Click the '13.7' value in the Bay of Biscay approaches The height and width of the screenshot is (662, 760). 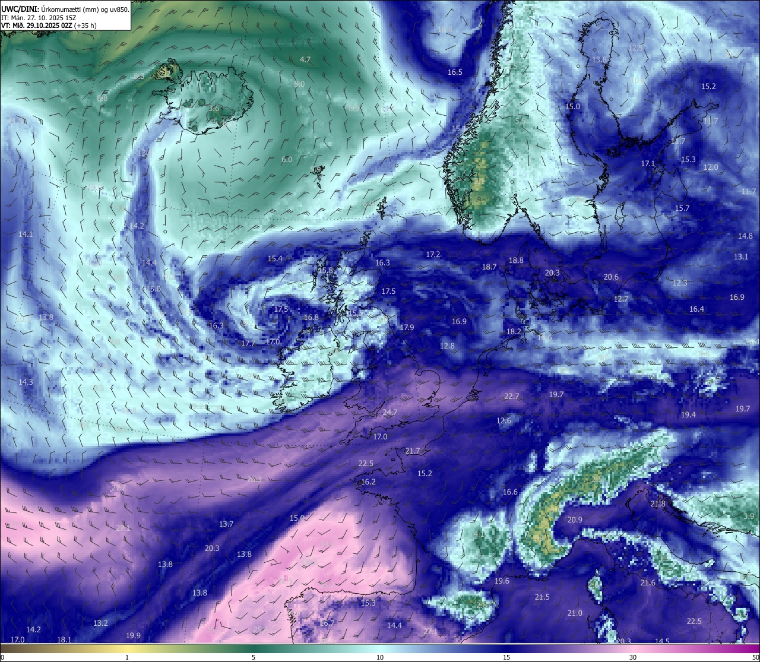(x=226, y=524)
